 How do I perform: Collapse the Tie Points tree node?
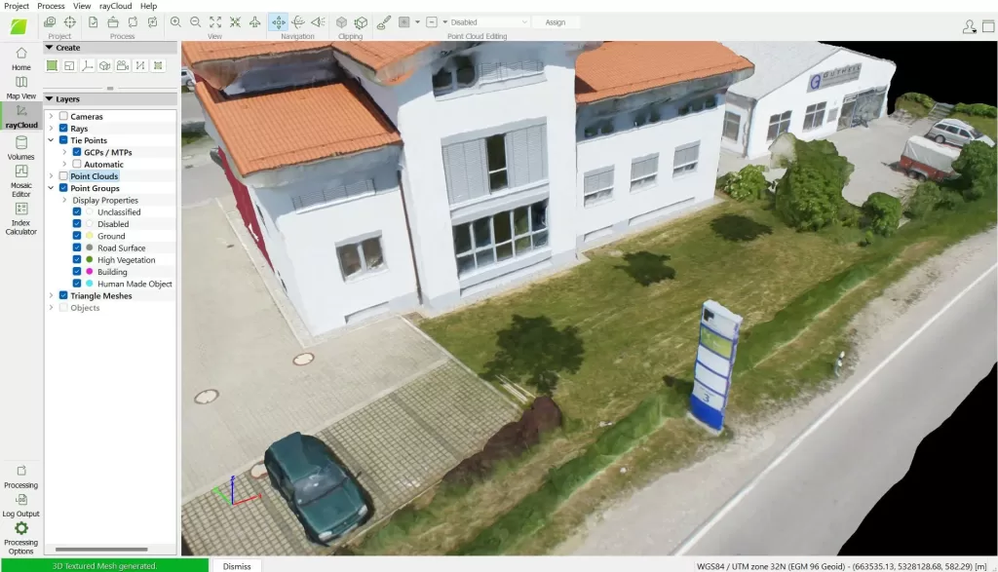51,140
